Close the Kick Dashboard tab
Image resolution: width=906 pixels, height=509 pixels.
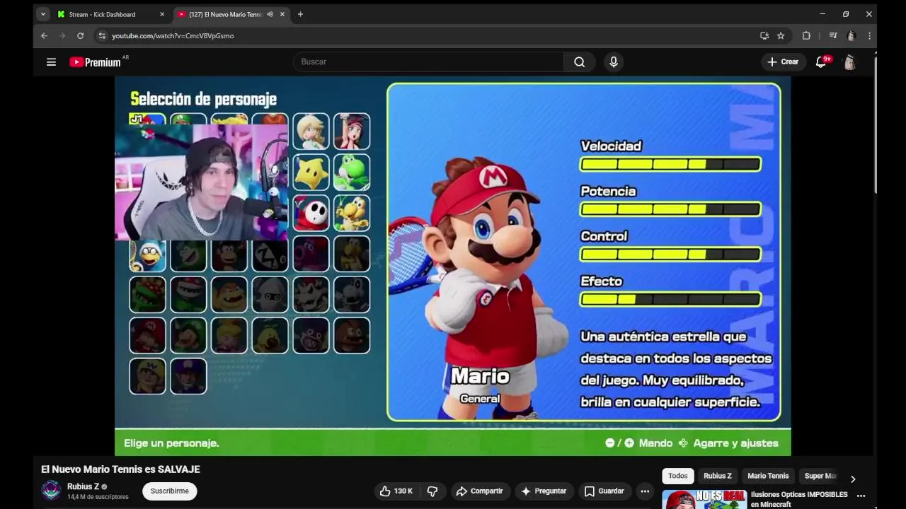pyautogui.click(x=162, y=14)
